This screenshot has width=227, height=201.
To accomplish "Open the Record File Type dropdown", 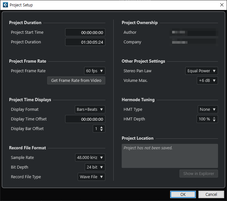I will click(x=92, y=177).
